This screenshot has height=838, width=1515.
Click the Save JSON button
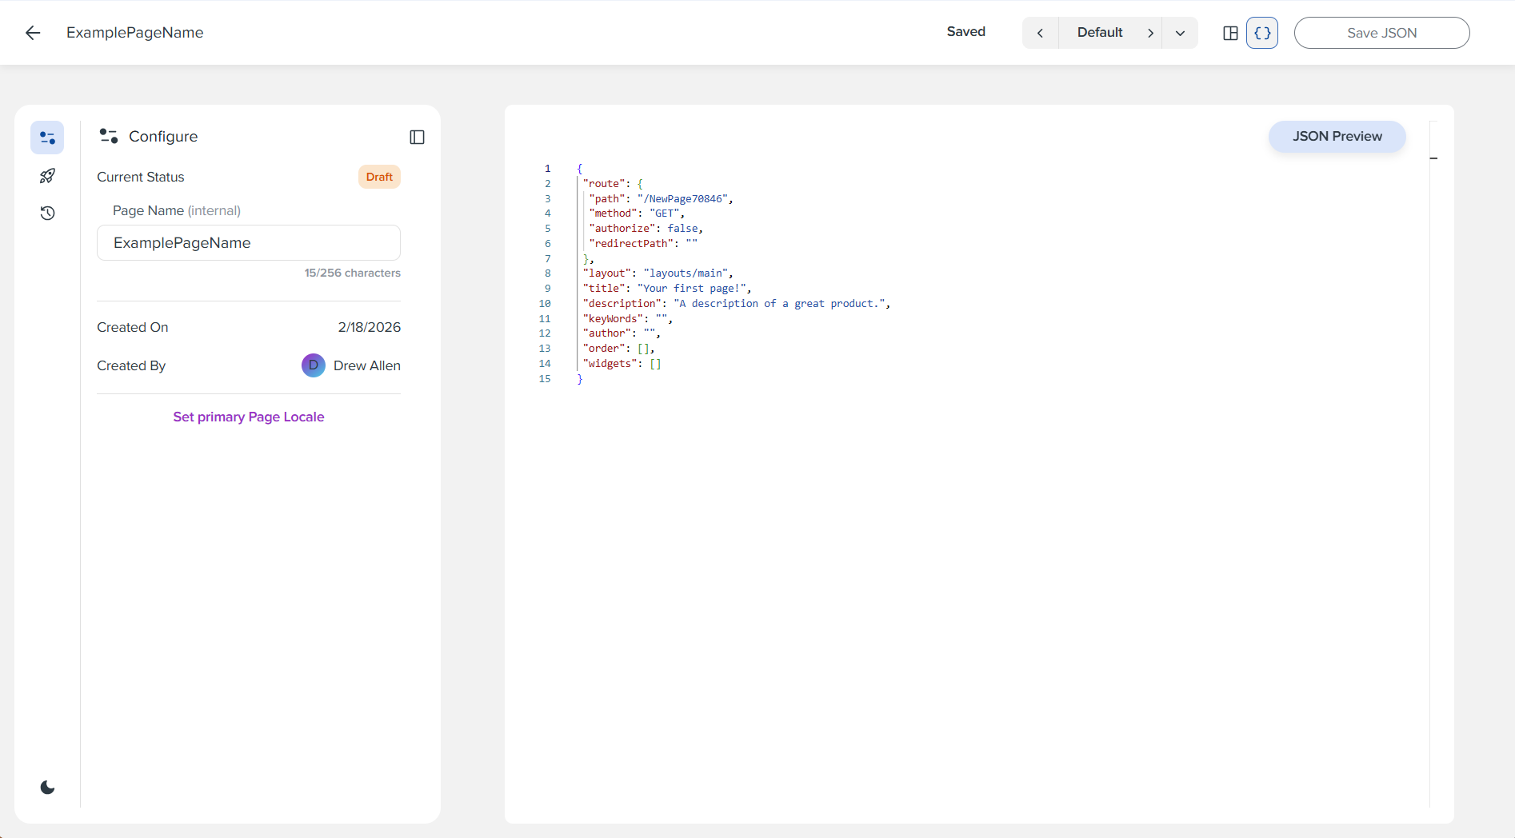coord(1381,33)
